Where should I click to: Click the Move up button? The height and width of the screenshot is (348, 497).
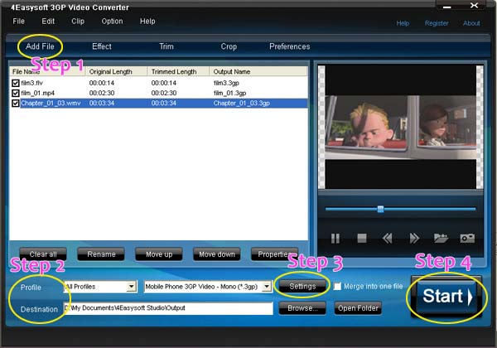159,254
